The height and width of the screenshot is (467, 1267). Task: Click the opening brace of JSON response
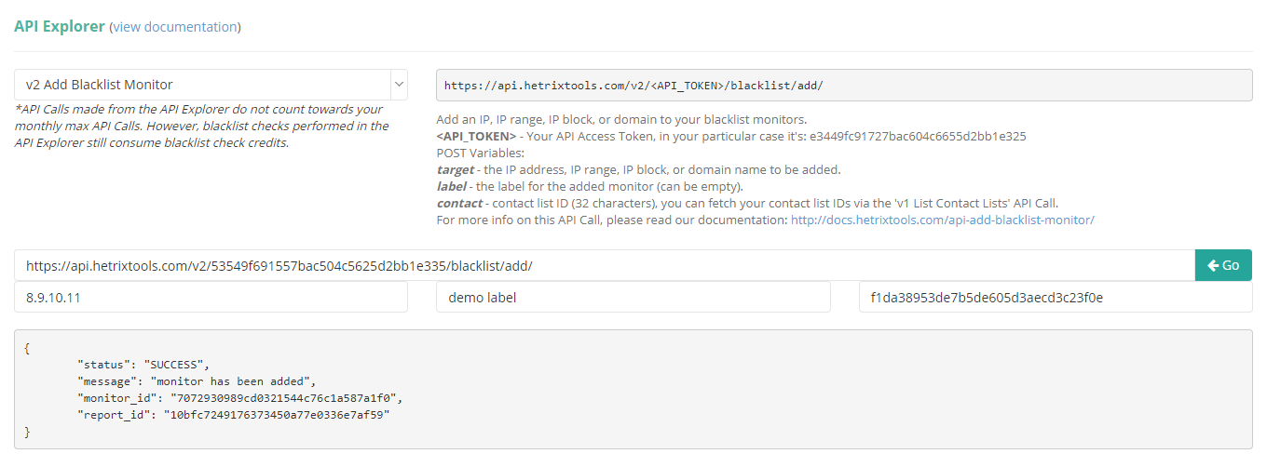coord(28,347)
